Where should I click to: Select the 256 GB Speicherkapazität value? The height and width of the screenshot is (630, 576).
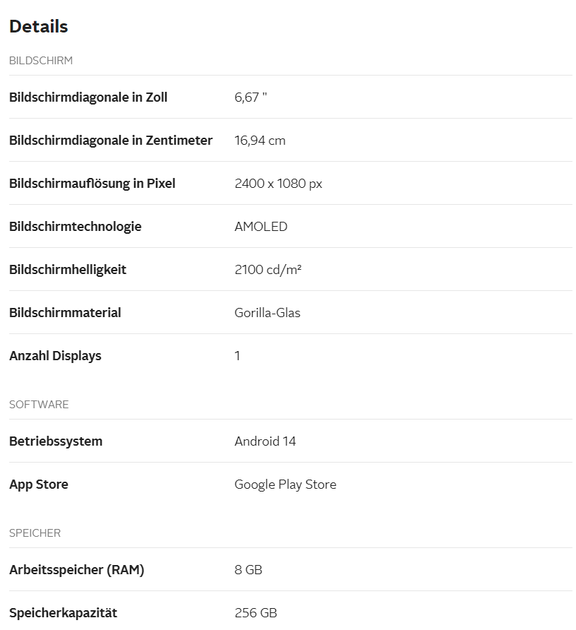(x=256, y=613)
